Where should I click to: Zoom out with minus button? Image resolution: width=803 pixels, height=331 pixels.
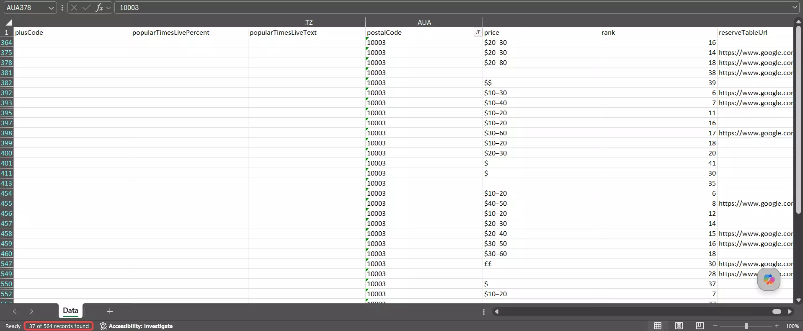tap(715, 326)
